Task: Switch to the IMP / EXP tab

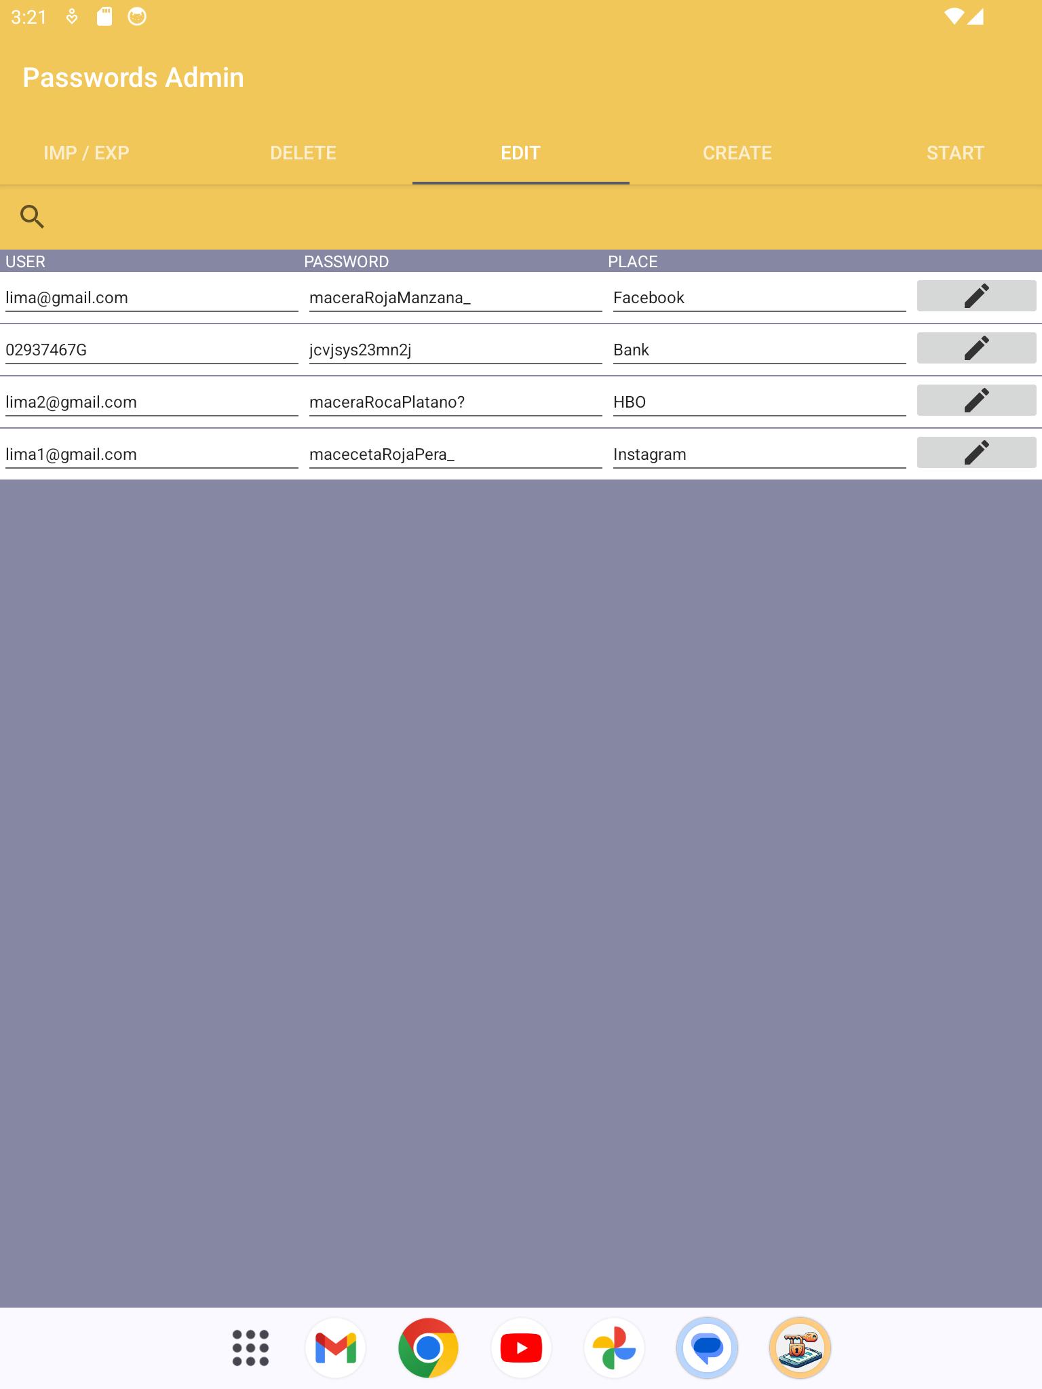Action: [x=86, y=153]
